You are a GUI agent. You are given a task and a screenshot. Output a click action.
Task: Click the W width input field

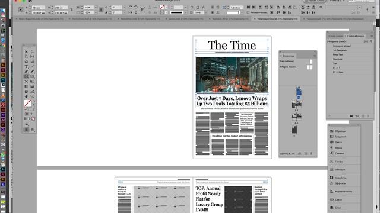tap(61, 8)
